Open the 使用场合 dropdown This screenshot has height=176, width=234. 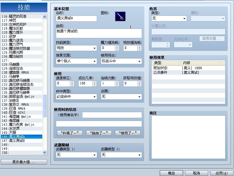(121, 61)
